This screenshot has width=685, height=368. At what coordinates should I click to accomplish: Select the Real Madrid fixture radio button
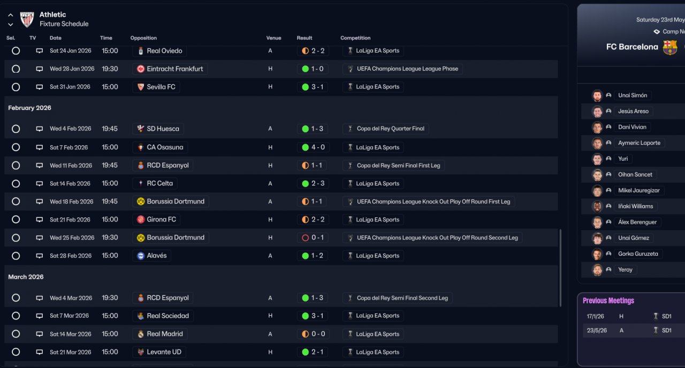click(16, 334)
